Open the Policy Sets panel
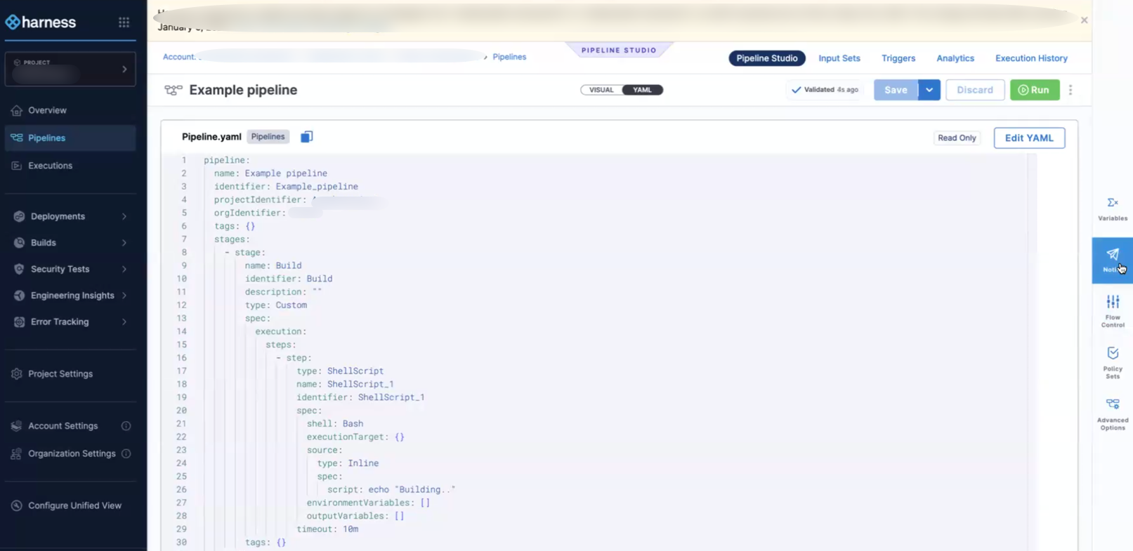1133x551 pixels. (1113, 362)
